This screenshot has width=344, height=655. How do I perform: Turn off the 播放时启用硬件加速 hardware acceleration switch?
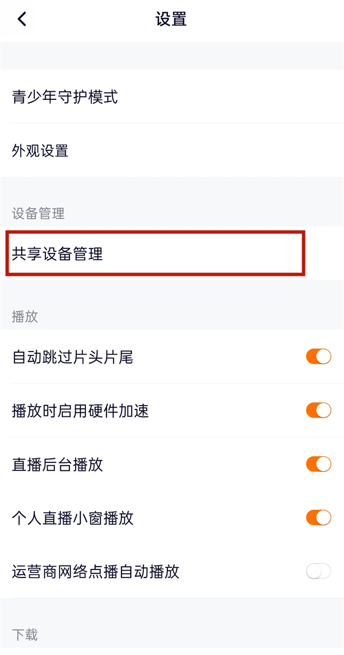click(x=319, y=410)
